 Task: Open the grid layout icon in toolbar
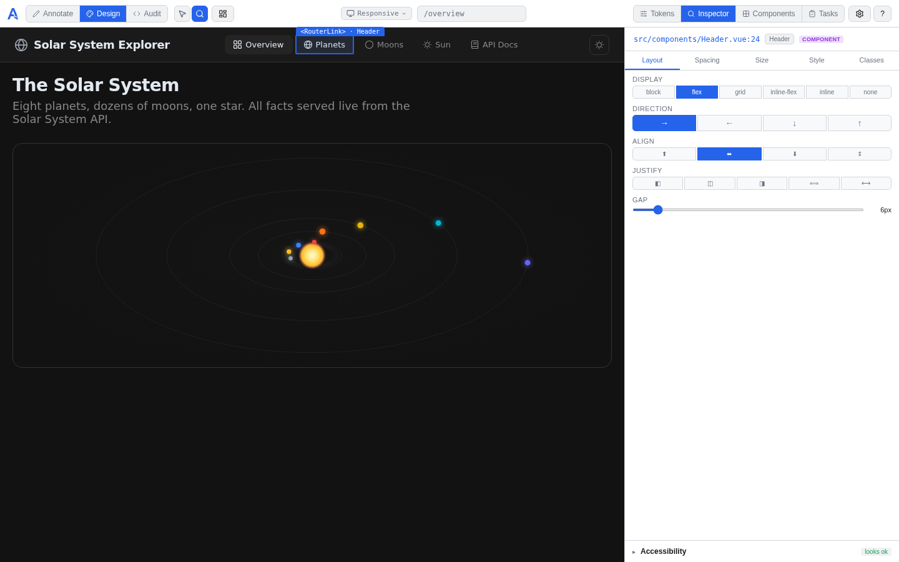[x=223, y=14]
